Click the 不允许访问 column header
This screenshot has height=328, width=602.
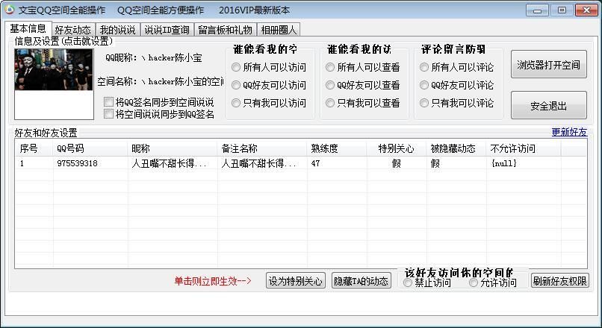pos(524,148)
